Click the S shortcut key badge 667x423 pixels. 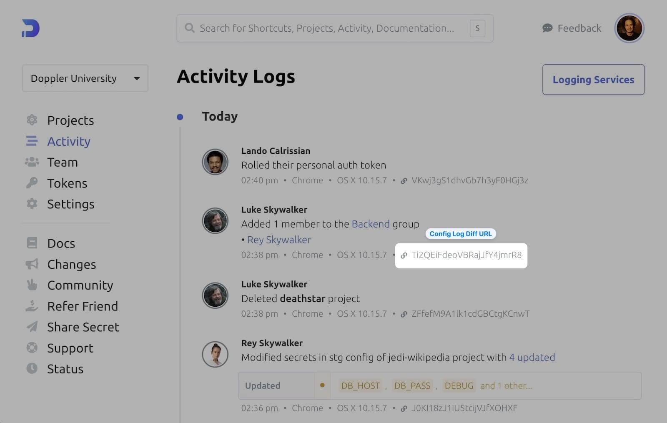tap(477, 28)
